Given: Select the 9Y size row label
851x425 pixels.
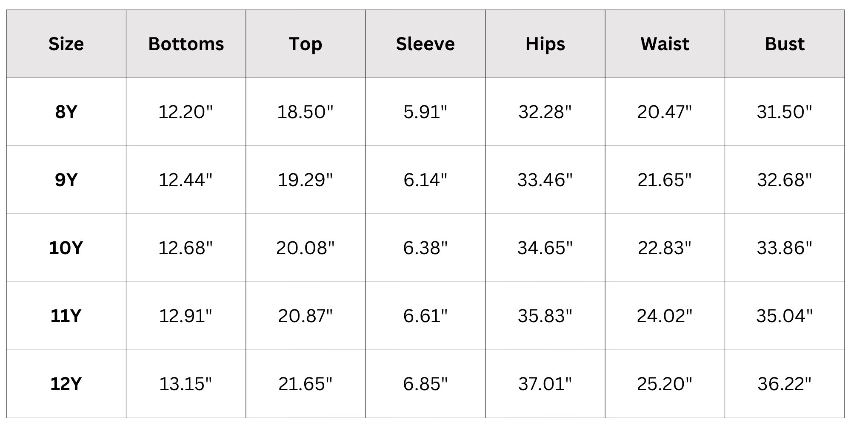Looking at the screenshot, I should click(66, 180).
